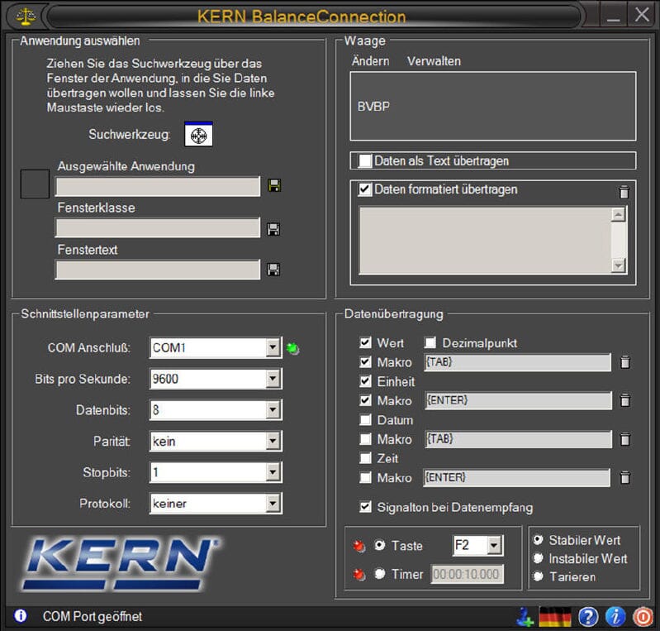
Task: Click the info icon beside COM Port geöffnet
Action: point(20,616)
